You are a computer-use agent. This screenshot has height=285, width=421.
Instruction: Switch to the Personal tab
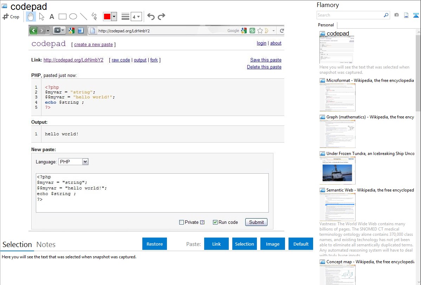pos(326,25)
